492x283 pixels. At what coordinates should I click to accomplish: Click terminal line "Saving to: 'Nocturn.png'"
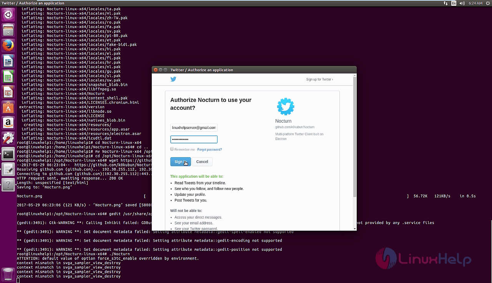[45, 187]
